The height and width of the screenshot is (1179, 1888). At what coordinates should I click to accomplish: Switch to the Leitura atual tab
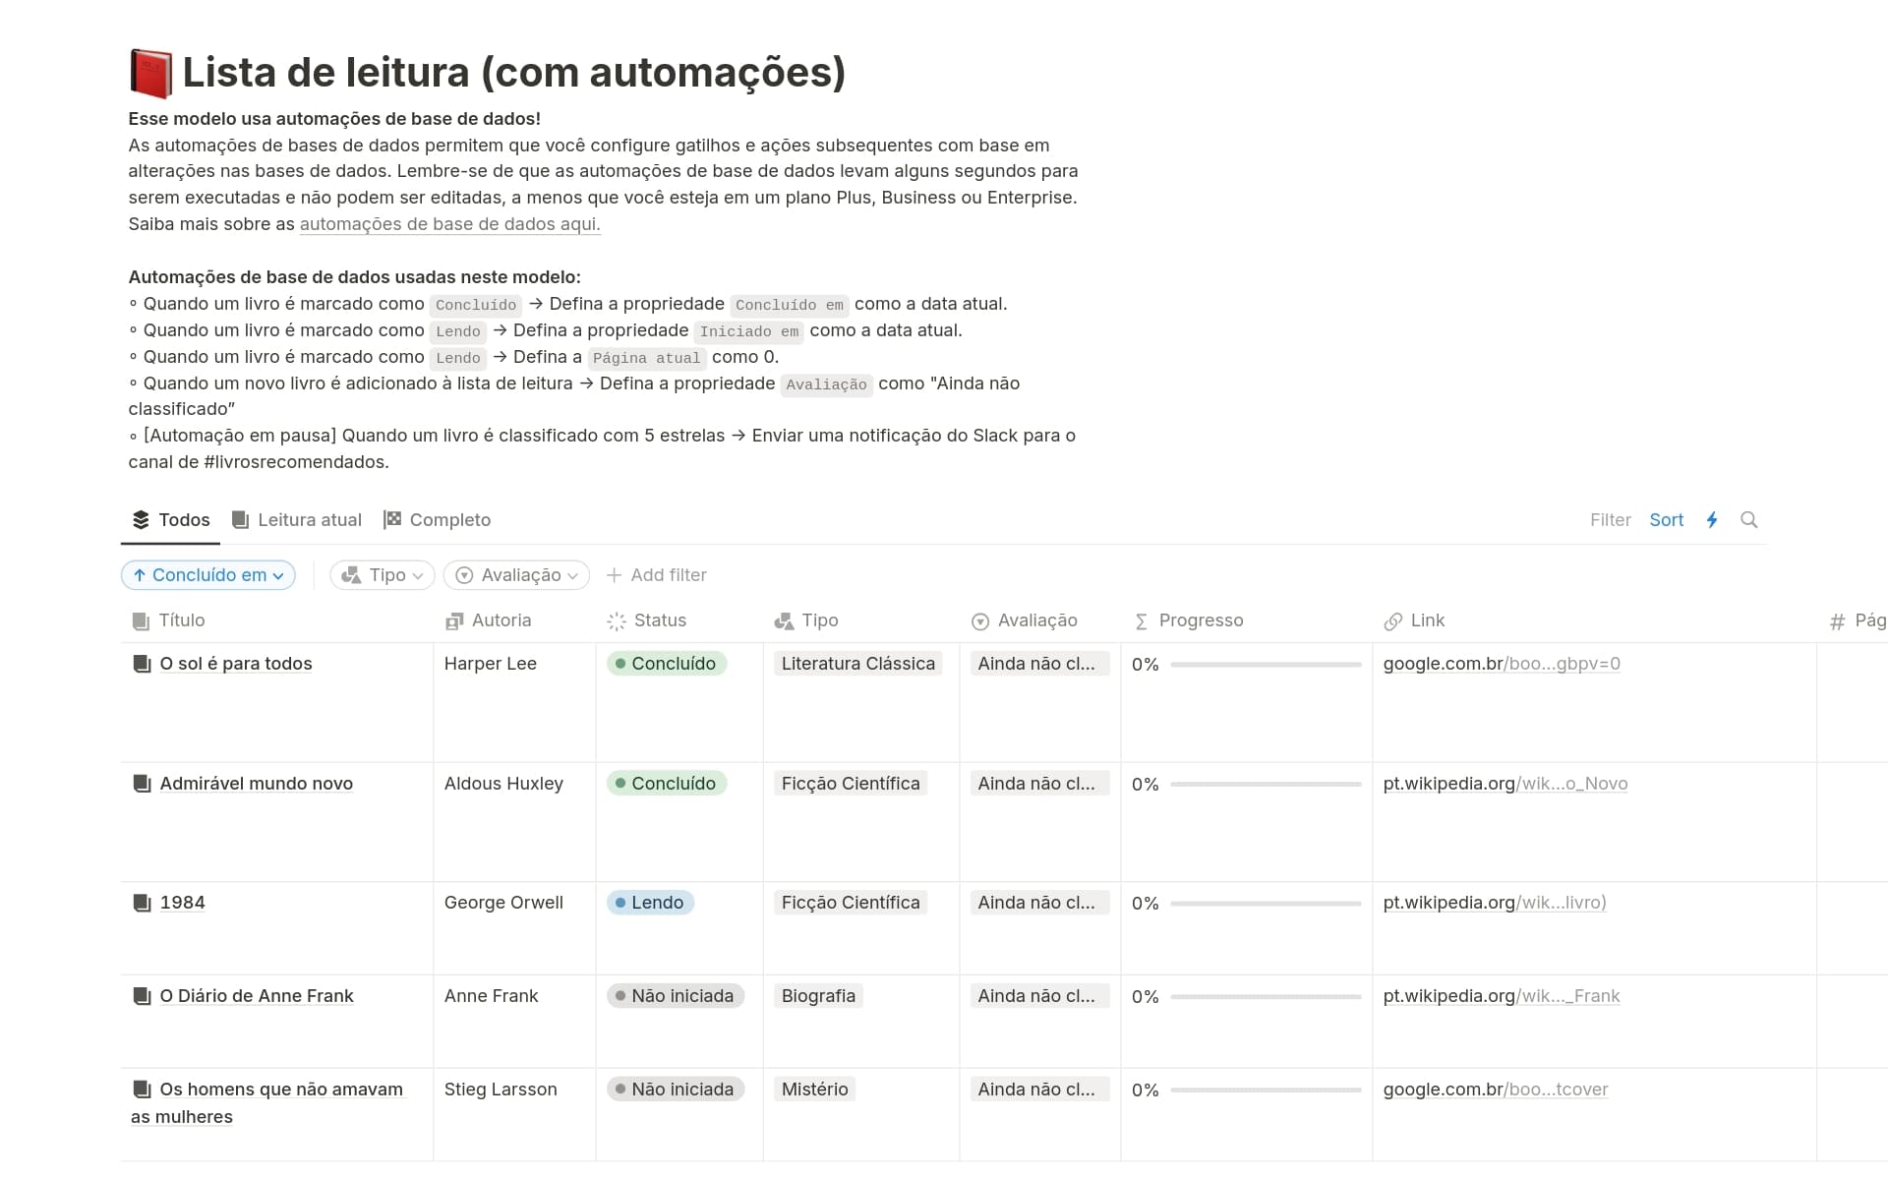click(x=297, y=520)
